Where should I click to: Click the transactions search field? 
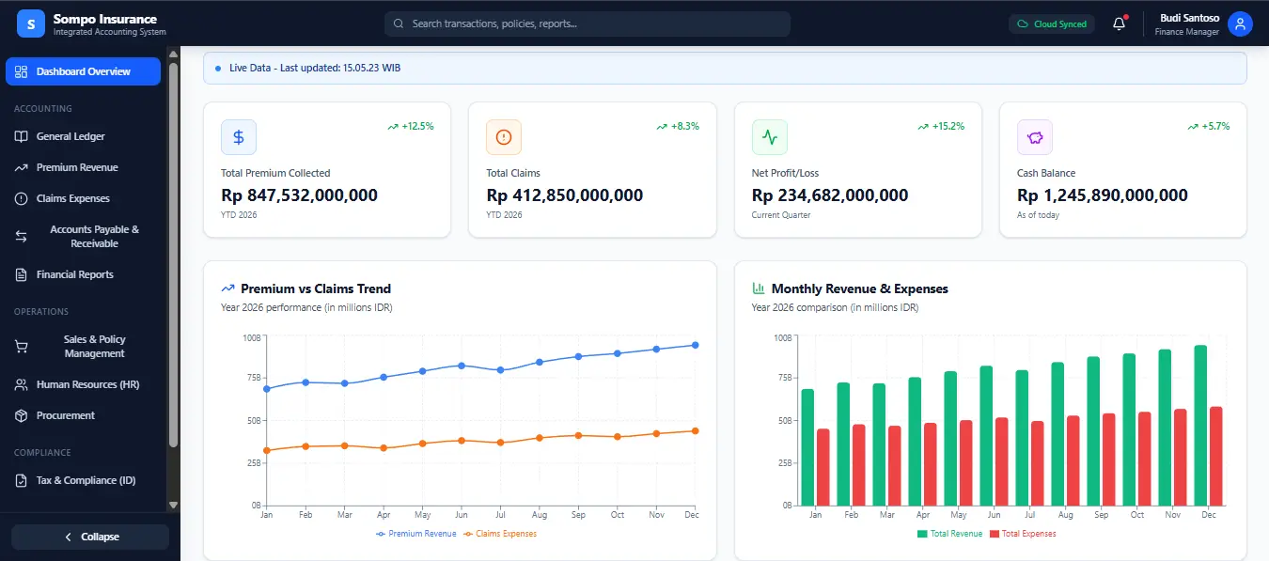pos(587,23)
